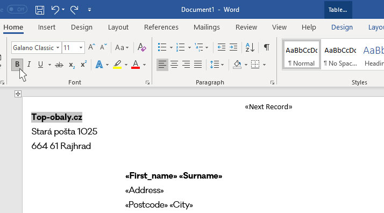Toggle Subscript formatting
The image size is (384, 213).
(x=72, y=65)
